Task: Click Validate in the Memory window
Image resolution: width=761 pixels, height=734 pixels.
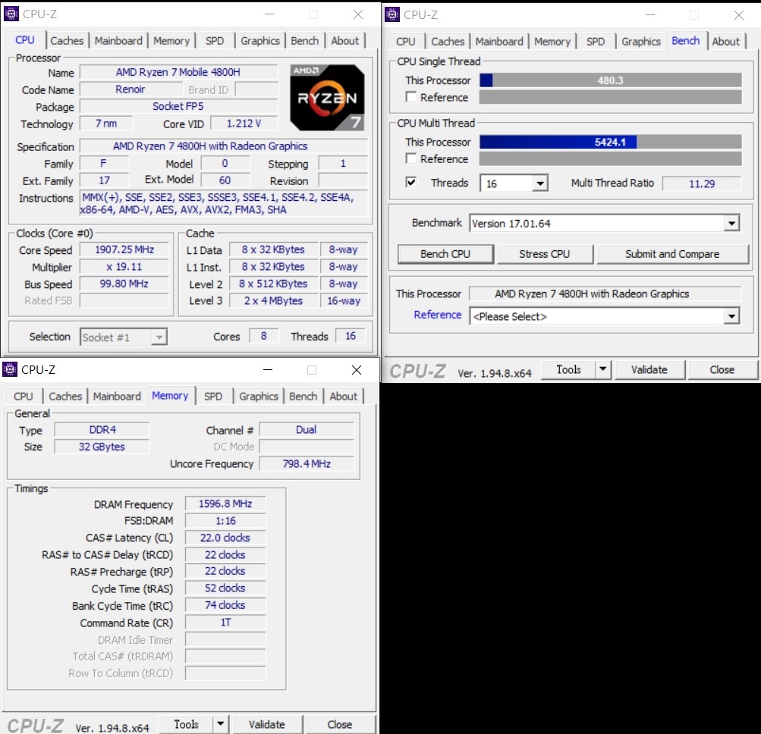Action: coord(267,724)
